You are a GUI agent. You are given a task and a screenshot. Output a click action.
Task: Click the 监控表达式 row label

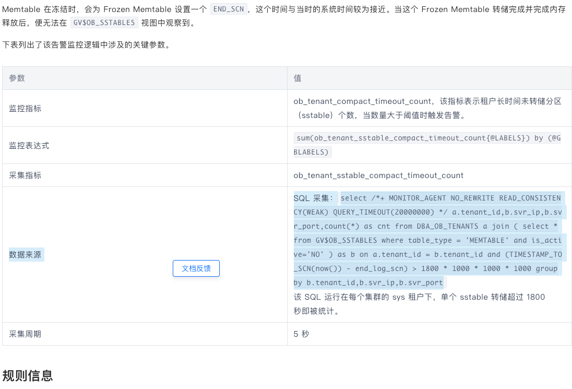(29, 146)
